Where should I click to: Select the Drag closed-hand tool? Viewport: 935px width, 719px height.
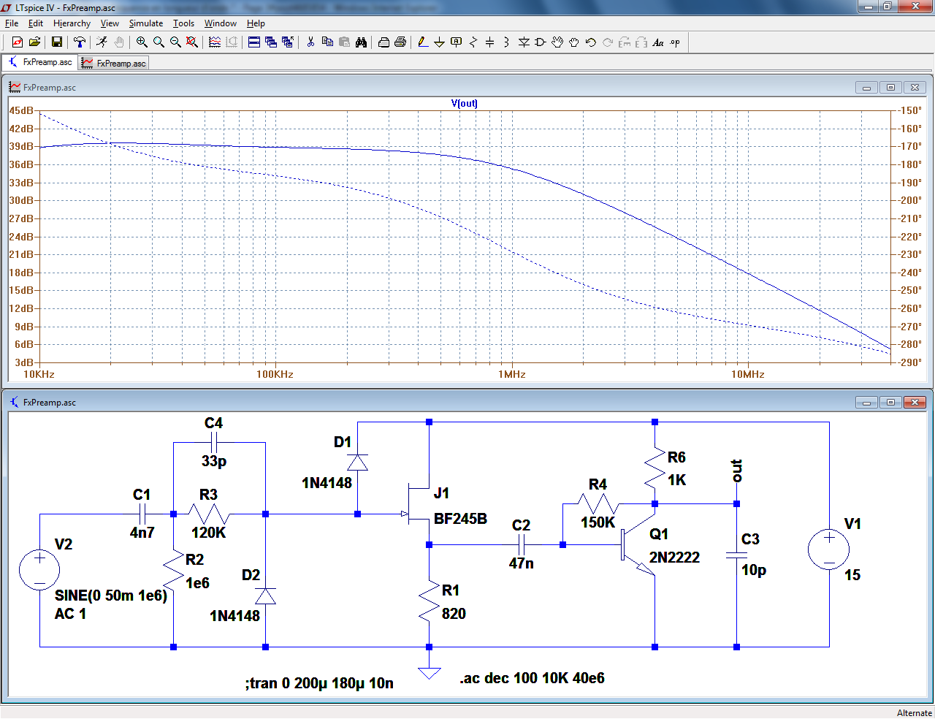coord(574,42)
